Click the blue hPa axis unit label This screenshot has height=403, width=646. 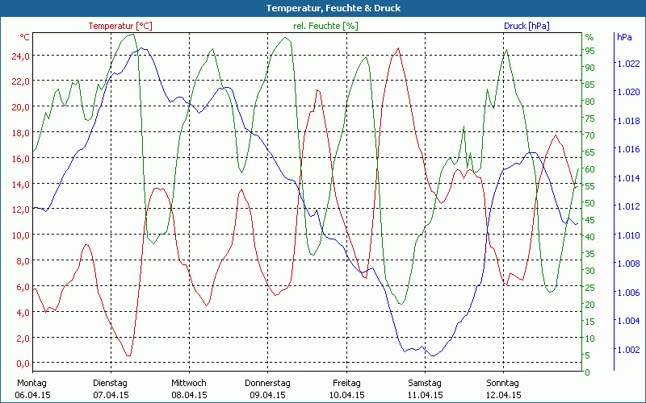(624, 37)
